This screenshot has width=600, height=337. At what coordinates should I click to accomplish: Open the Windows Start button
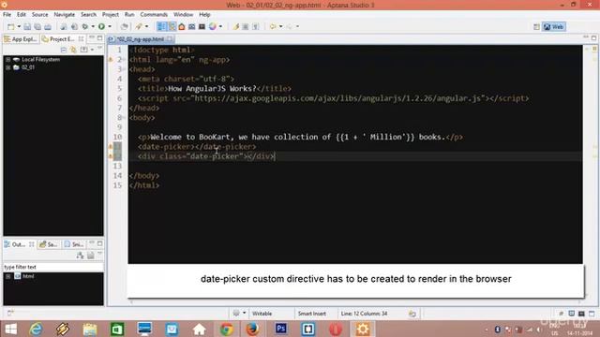(x=10, y=329)
